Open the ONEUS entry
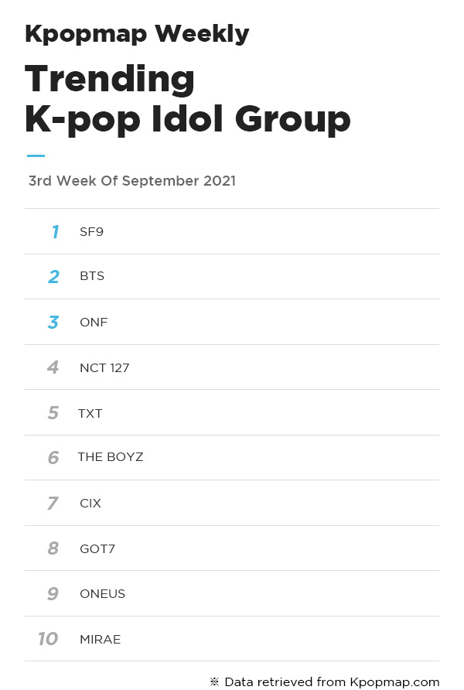Viewport: 464px width, 690px height. tap(103, 593)
